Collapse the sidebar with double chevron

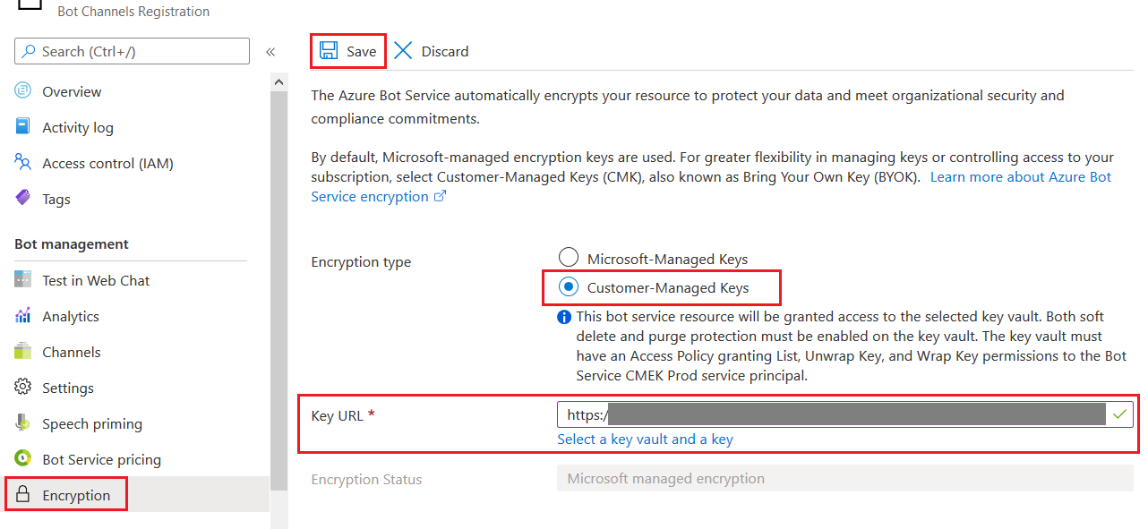(x=270, y=52)
